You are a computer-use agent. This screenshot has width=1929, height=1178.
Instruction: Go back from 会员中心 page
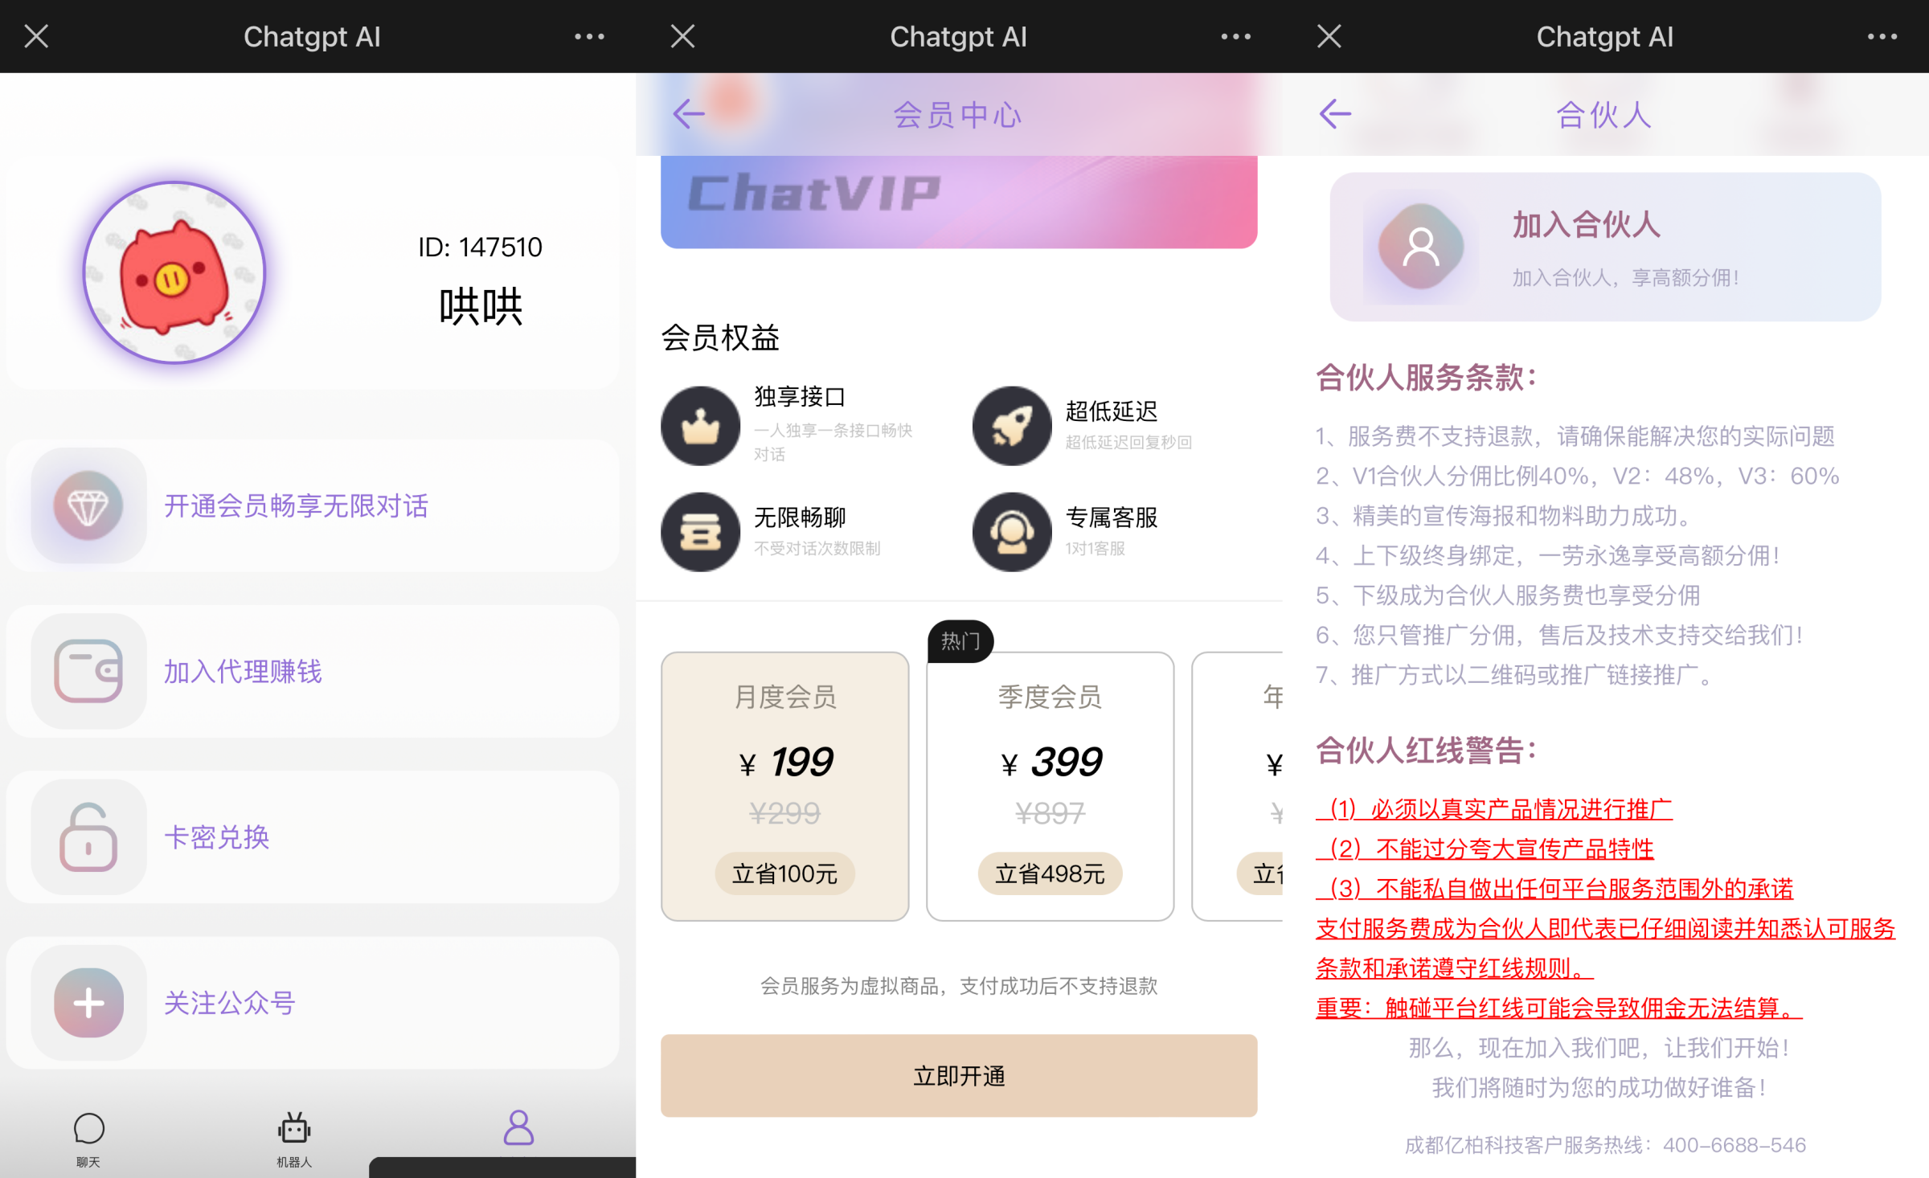(689, 114)
